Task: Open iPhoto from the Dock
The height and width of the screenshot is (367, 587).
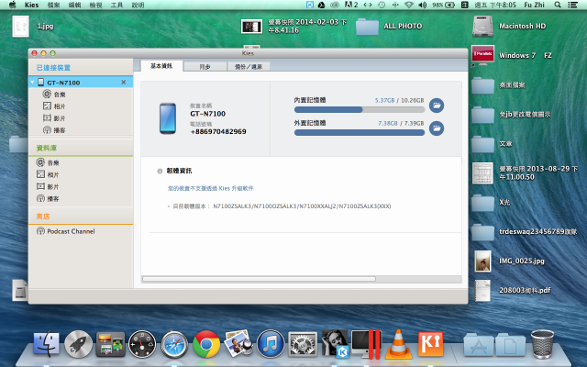Action: point(238,343)
